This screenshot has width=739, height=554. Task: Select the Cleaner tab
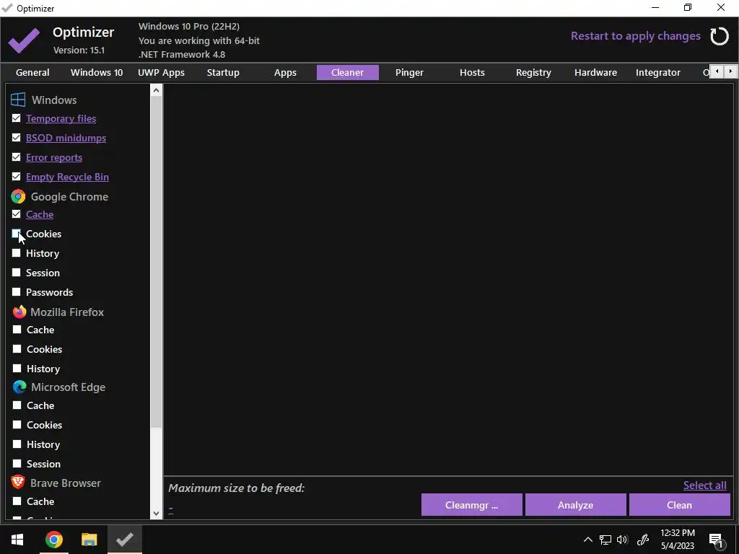tap(347, 73)
